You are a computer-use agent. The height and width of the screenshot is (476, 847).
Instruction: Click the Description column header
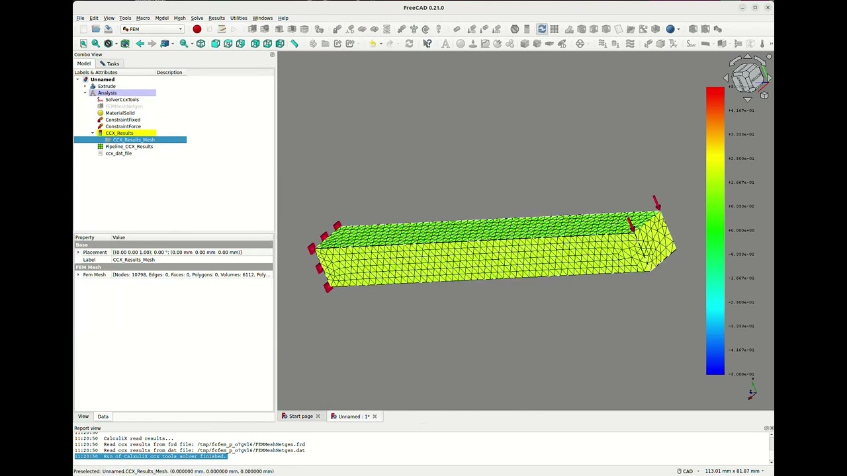pos(169,73)
